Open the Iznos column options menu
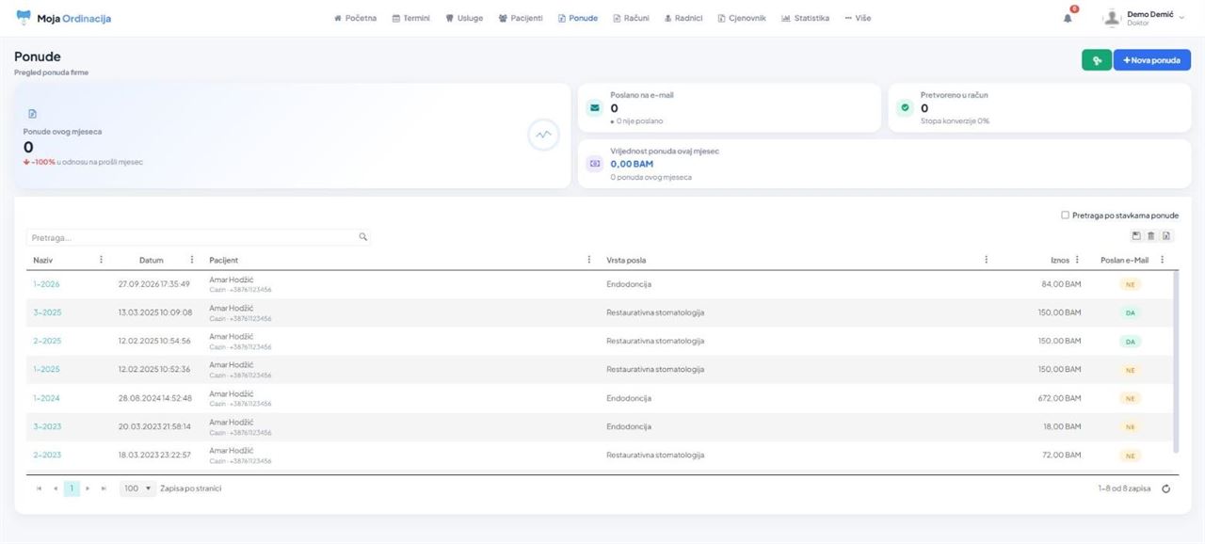 tap(1077, 260)
